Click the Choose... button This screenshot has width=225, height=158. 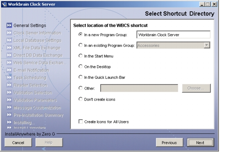pos(196,88)
